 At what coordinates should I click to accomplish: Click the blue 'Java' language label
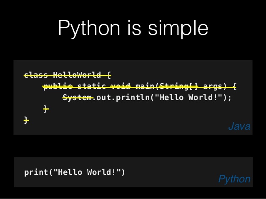pos(239,126)
